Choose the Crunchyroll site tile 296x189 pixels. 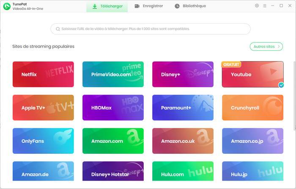coord(252,108)
